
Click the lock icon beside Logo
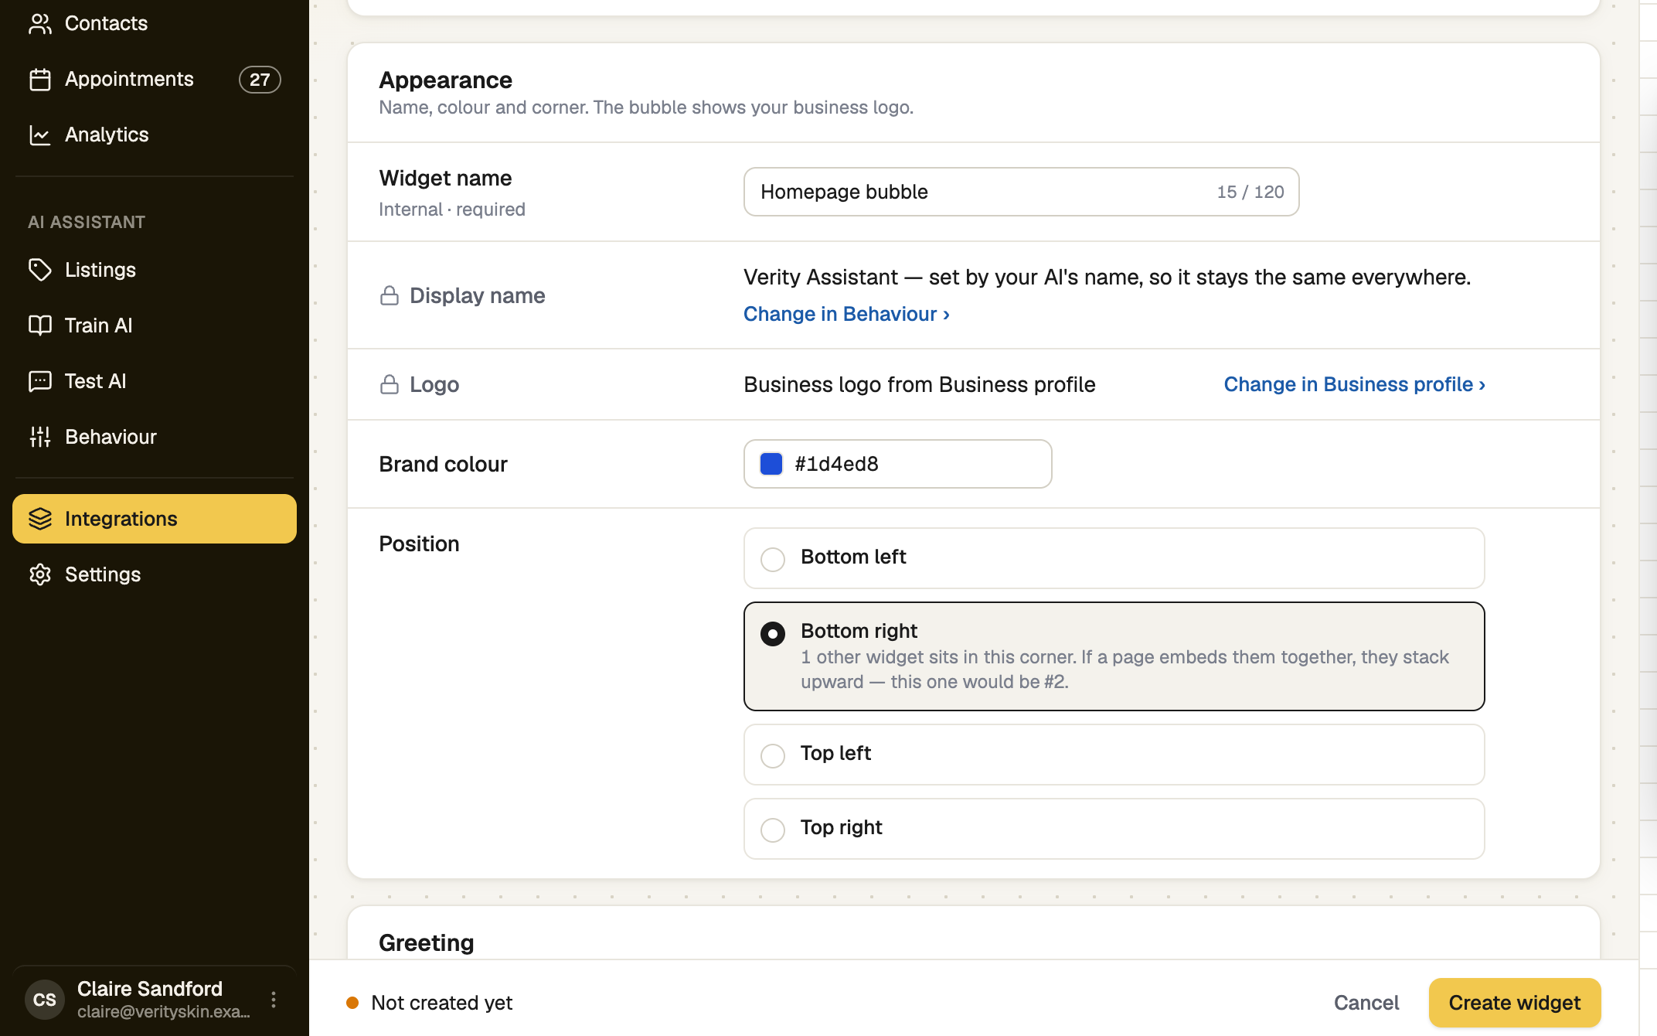pyautogui.click(x=390, y=384)
